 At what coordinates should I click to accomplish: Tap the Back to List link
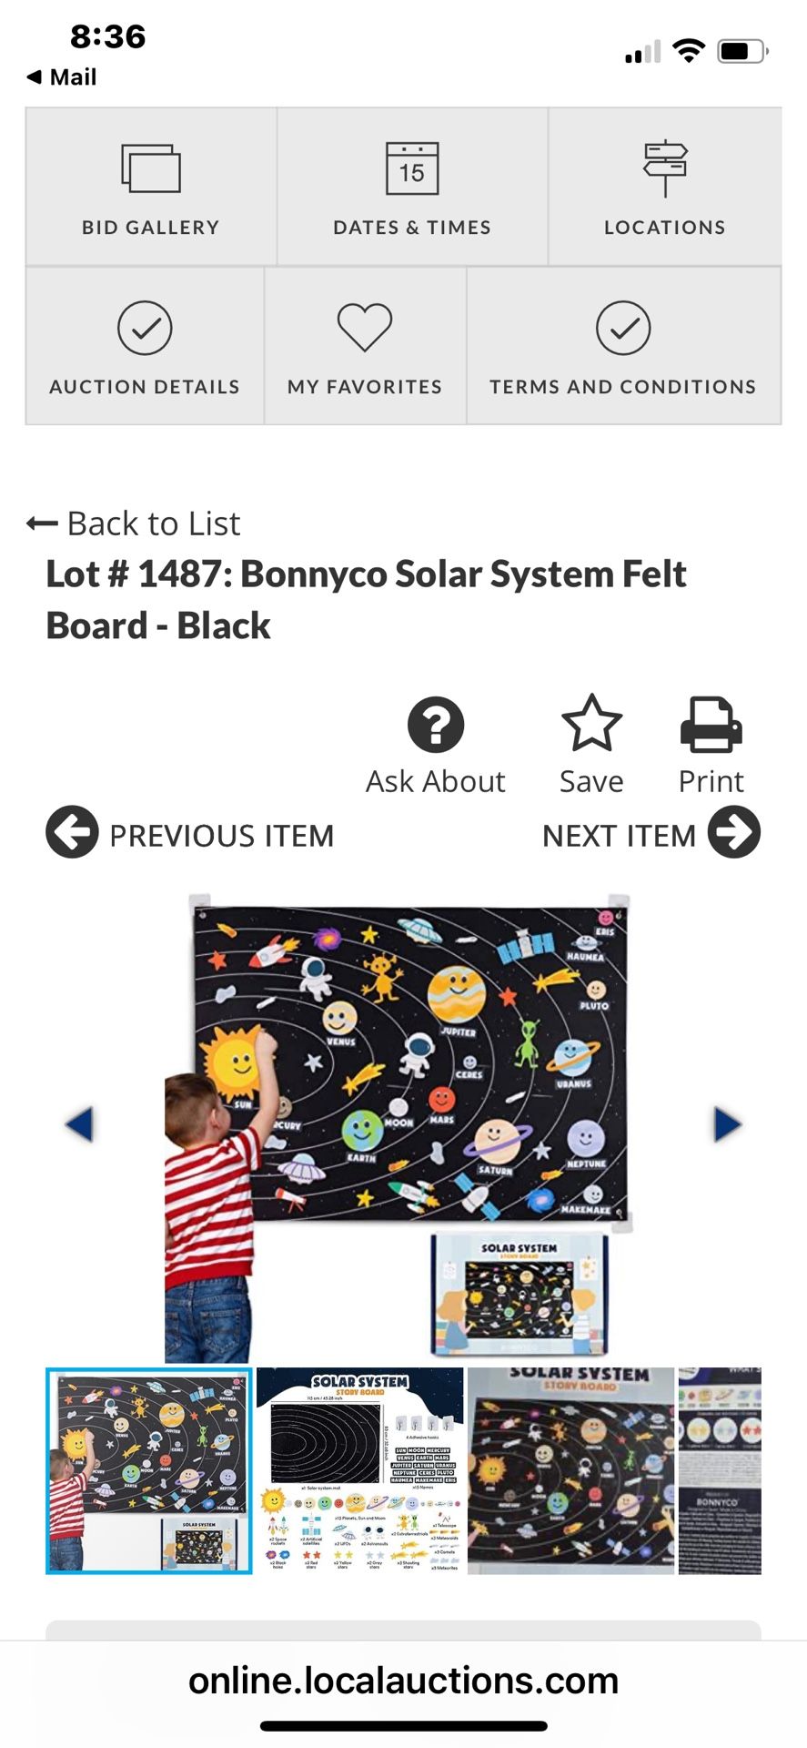(154, 523)
